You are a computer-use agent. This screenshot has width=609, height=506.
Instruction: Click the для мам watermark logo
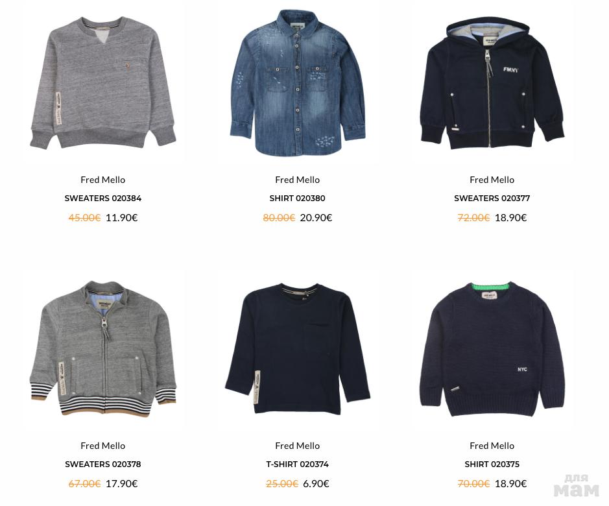(577, 485)
